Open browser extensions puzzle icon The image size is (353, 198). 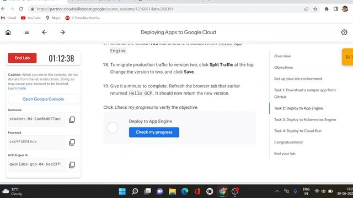click(x=327, y=9)
